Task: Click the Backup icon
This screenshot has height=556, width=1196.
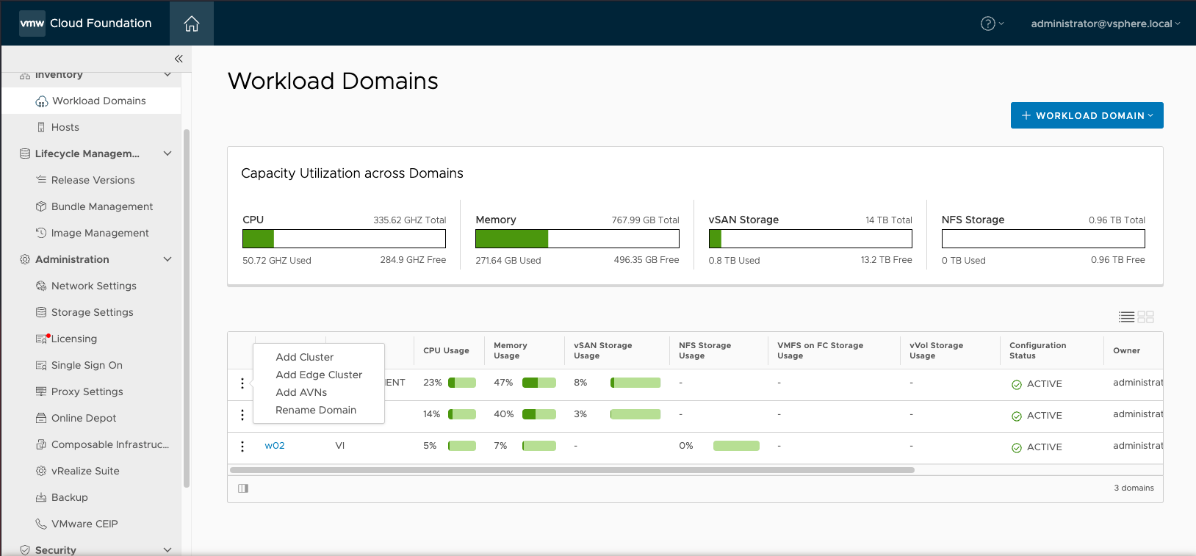Action: click(x=42, y=497)
